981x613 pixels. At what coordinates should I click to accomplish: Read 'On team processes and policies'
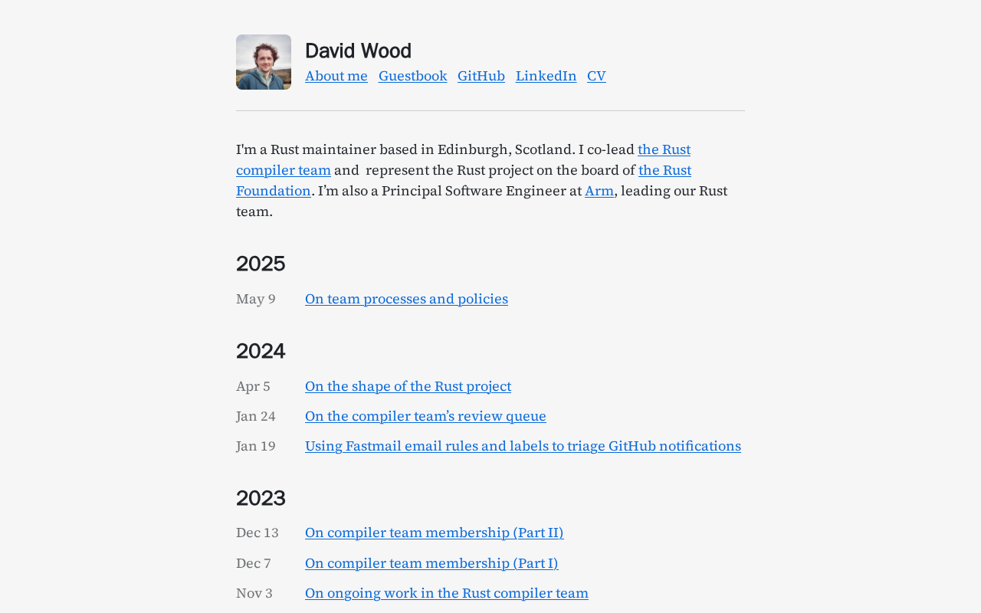click(x=406, y=299)
